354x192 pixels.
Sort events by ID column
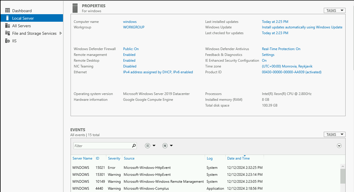98,158
